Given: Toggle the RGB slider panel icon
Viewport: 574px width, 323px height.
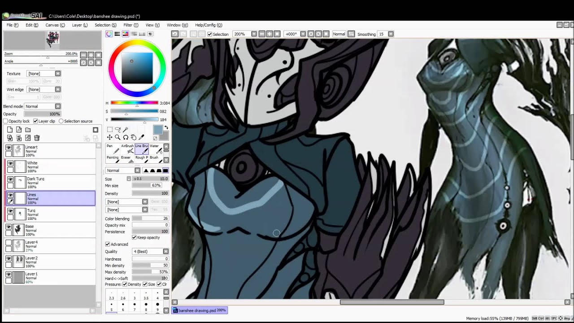Looking at the screenshot, I should pos(117,34).
